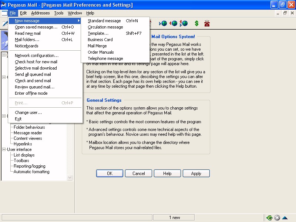The height and width of the screenshot is (222, 296).
Task: Open the Addresses menu
Action: tap(40, 13)
